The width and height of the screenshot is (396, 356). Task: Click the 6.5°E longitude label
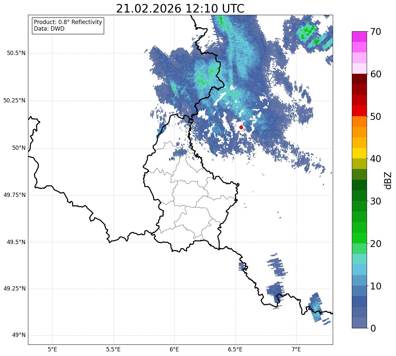click(235, 349)
